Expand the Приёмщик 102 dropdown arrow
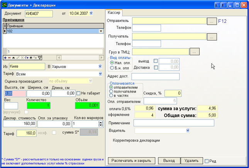Screen dimensions: 249x168 [101, 31]
